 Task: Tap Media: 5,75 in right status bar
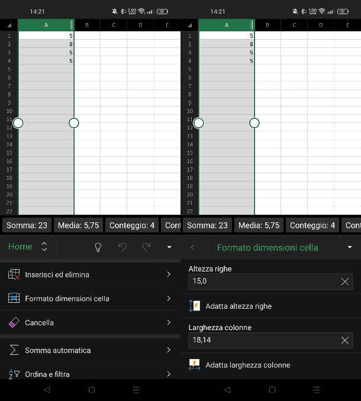[259, 225]
